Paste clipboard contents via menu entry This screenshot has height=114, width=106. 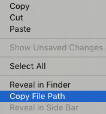tap(53, 29)
